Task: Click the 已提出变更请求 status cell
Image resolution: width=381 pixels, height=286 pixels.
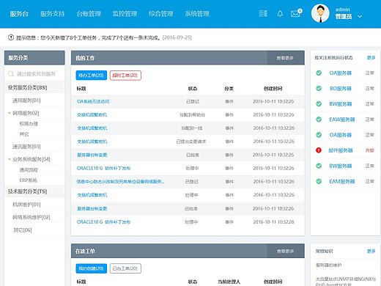Action: pos(191,142)
